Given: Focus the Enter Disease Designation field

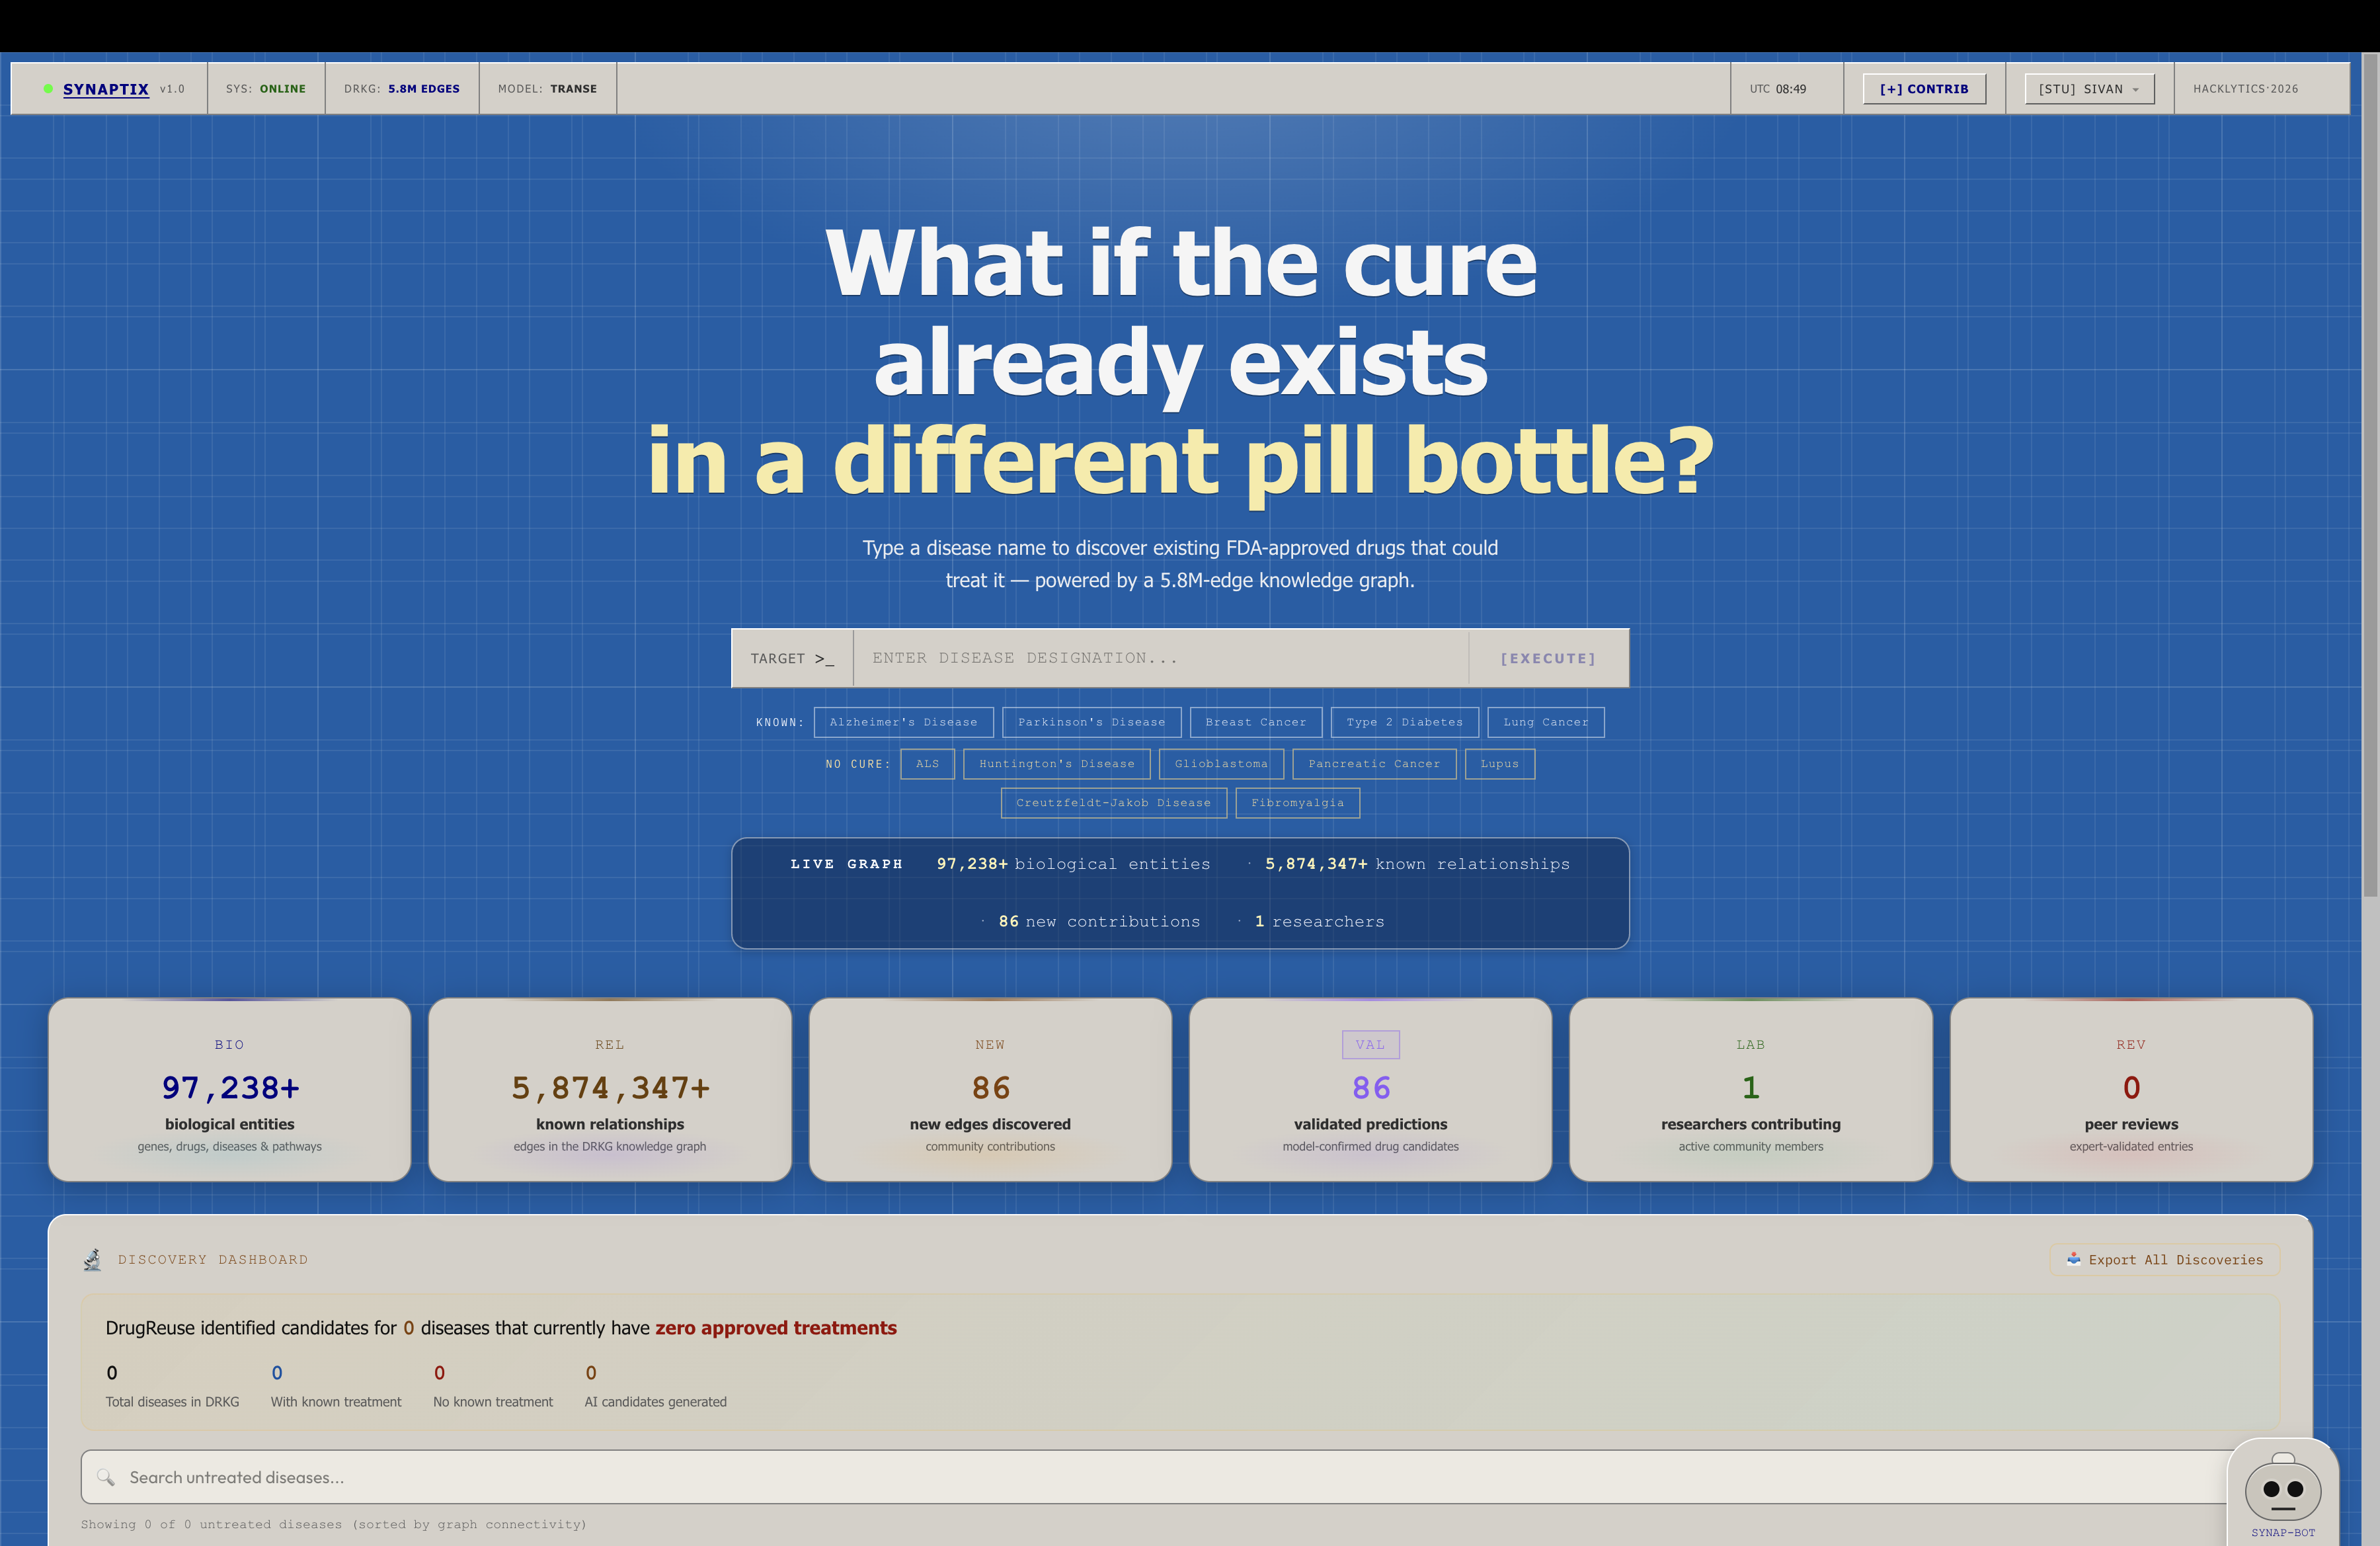Looking at the screenshot, I should 1160,658.
